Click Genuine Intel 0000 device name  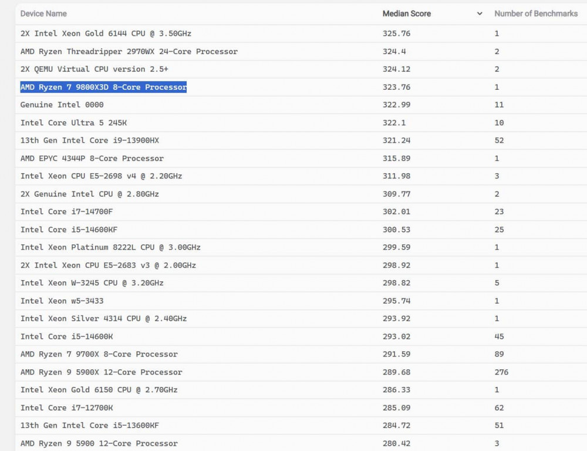pos(62,105)
